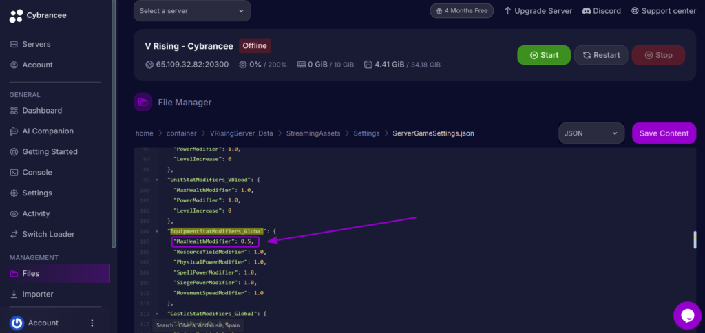Click ServerGameSettings.json breadcrumb
The width and height of the screenshot is (705, 333).
point(433,133)
